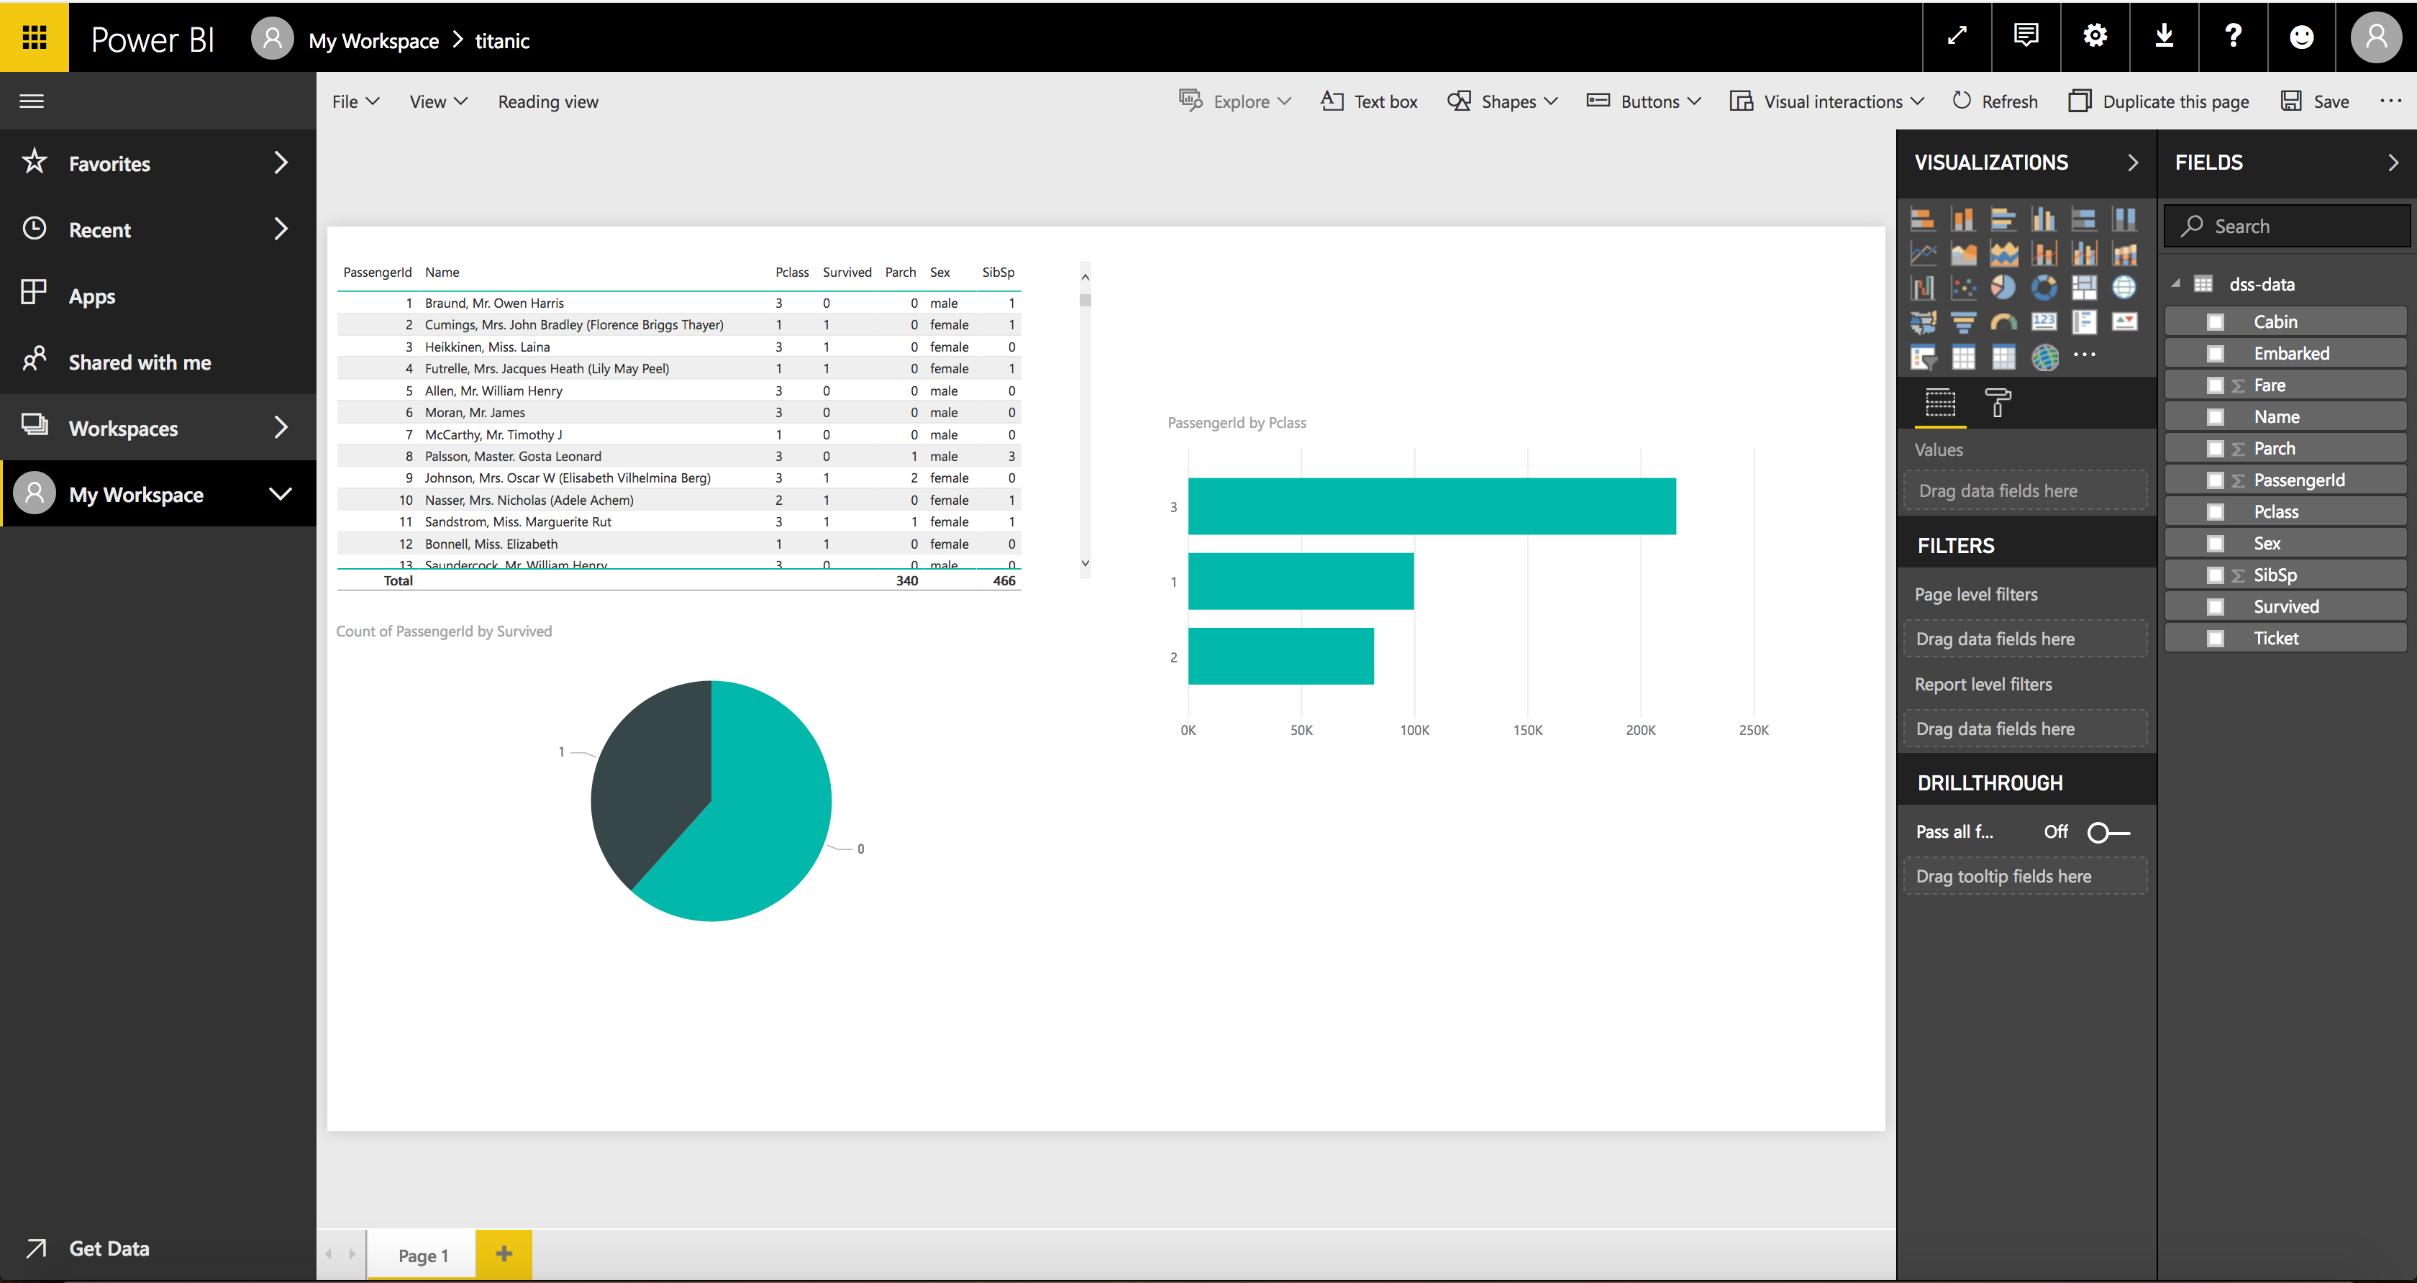Open the app launcher grid
The height and width of the screenshot is (1283, 2417).
tap(35, 37)
